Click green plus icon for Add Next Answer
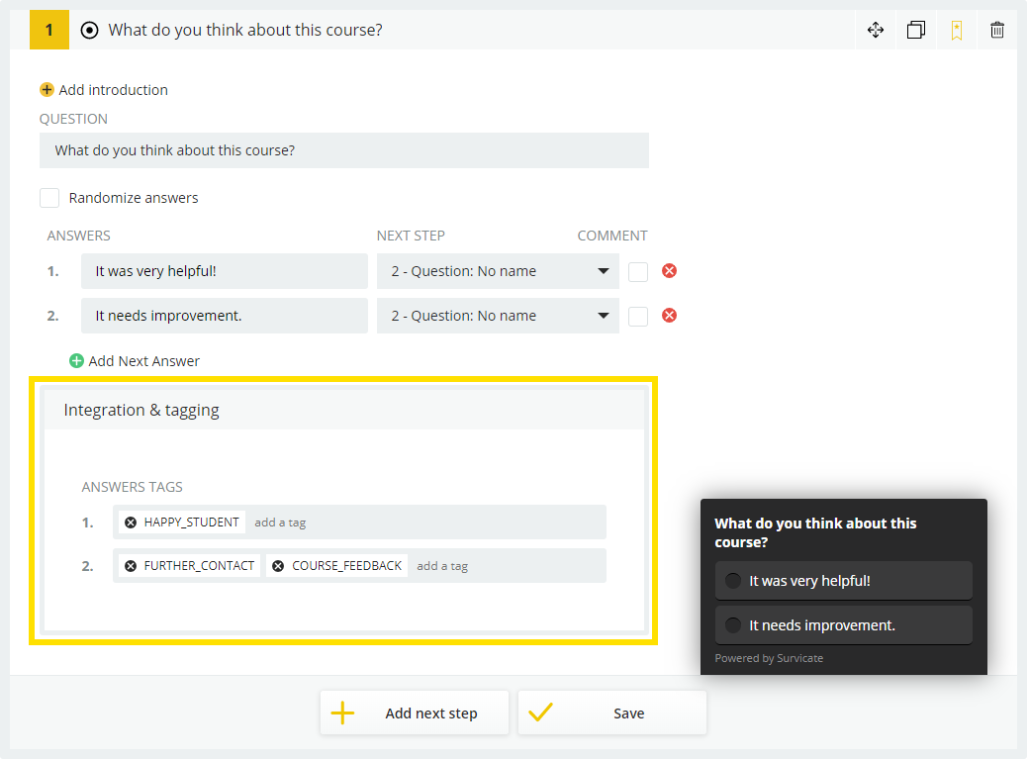Image resolution: width=1029 pixels, height=761 pixels. [x=77, y=361]
